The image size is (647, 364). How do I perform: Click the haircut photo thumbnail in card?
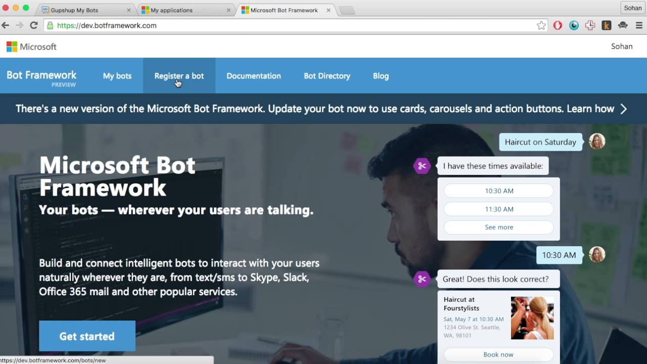tap(532, 318)
